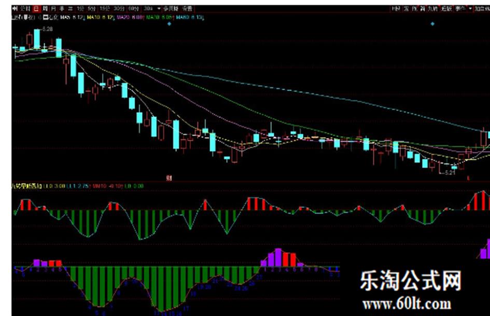Click the 5.28 high price label
Viewport: 490px width, 316px height.
(48, 29)
